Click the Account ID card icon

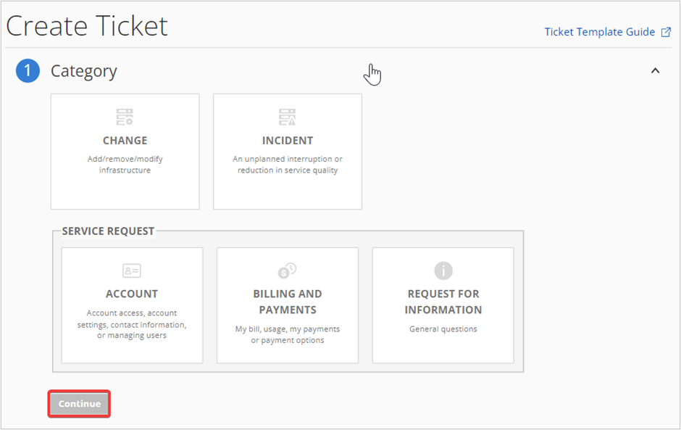[x=132, y=271]
